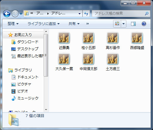This screenshot has width=153, height=130.
Task: Refresh the folder with refresh button
Action: [x=86, y=13]
